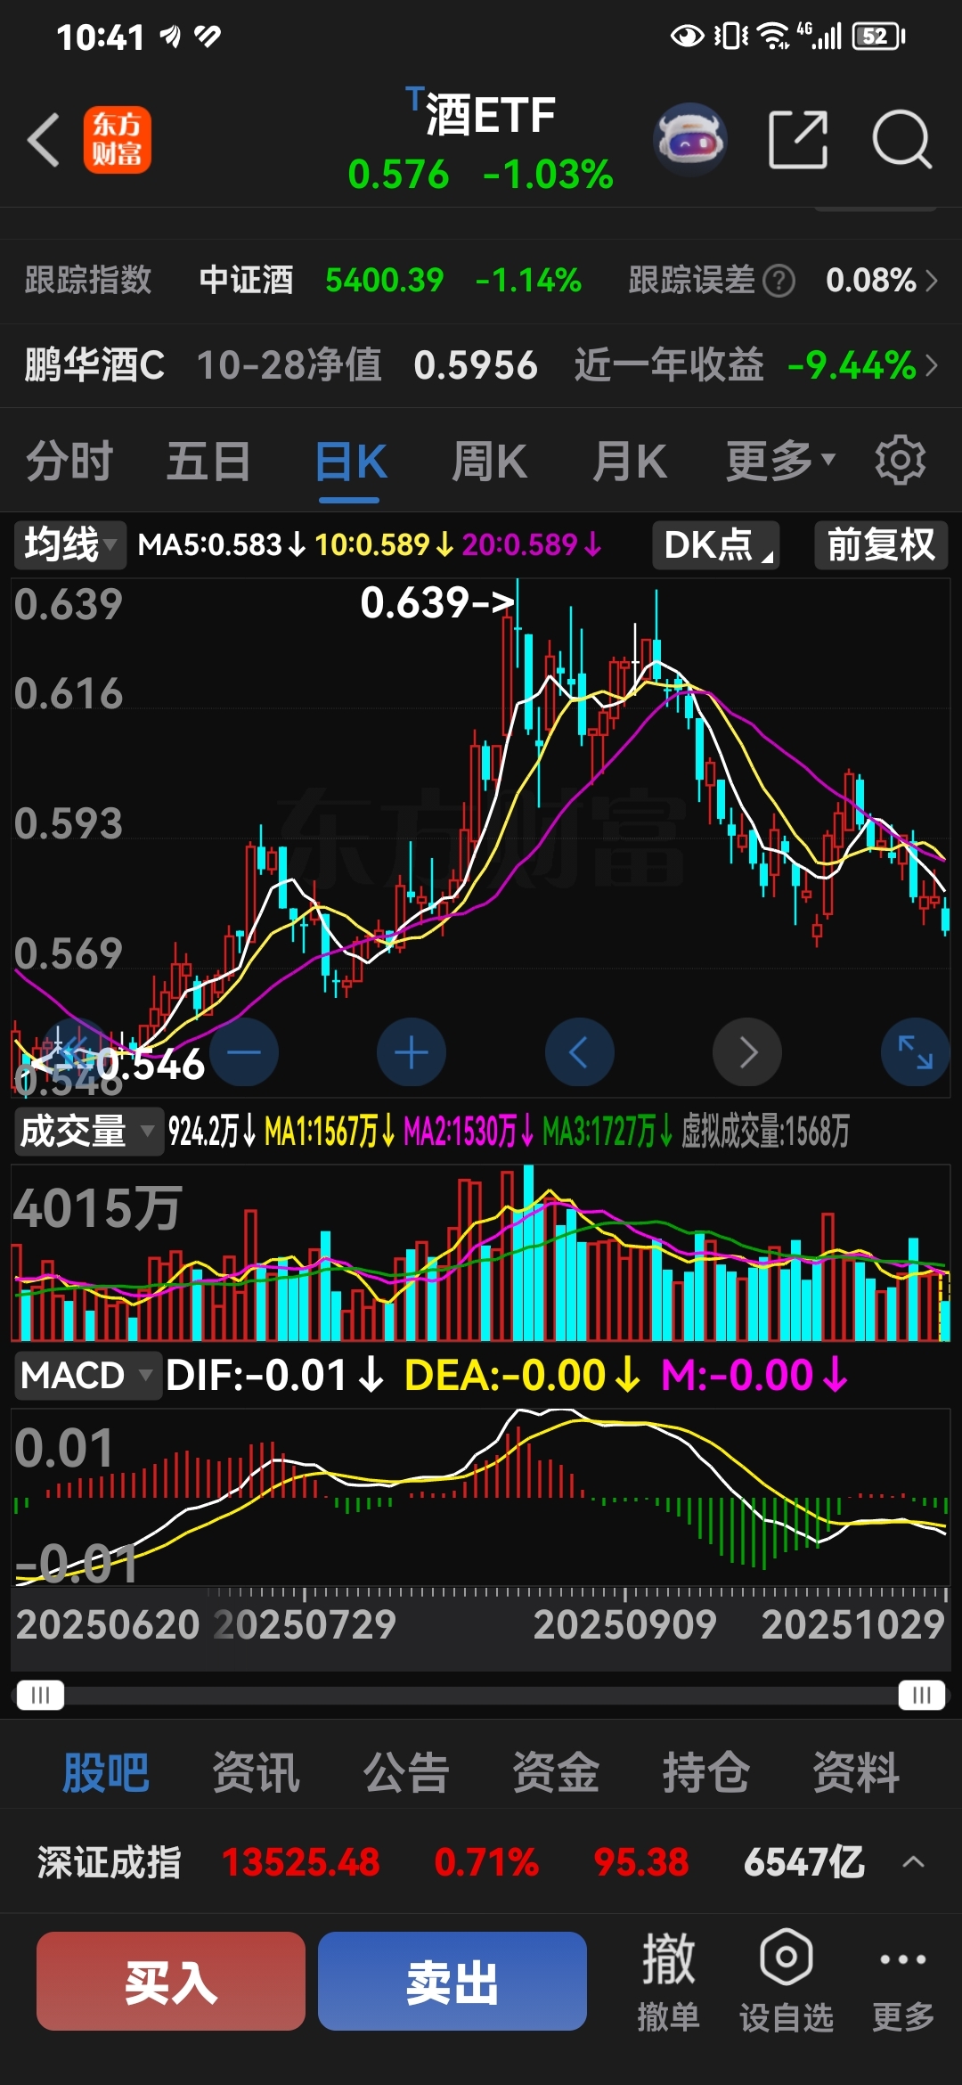Image resolution: width=962 pixels, height=2085 pixels.
Task: Open the 资金 funds tab
Action: pyautogui.click(x=556, y=1772)
